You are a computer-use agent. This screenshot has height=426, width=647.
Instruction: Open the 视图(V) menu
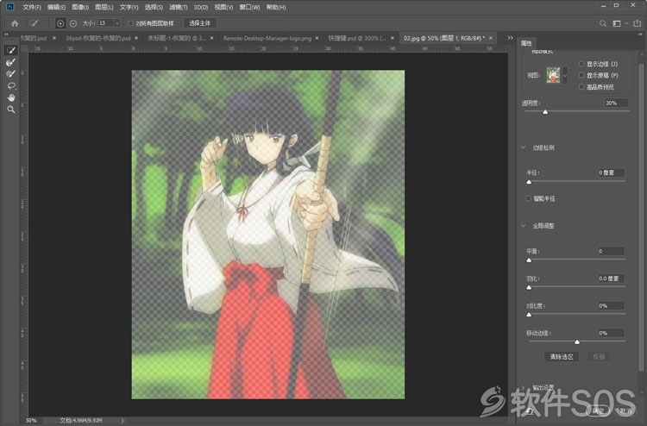point(223,7)
